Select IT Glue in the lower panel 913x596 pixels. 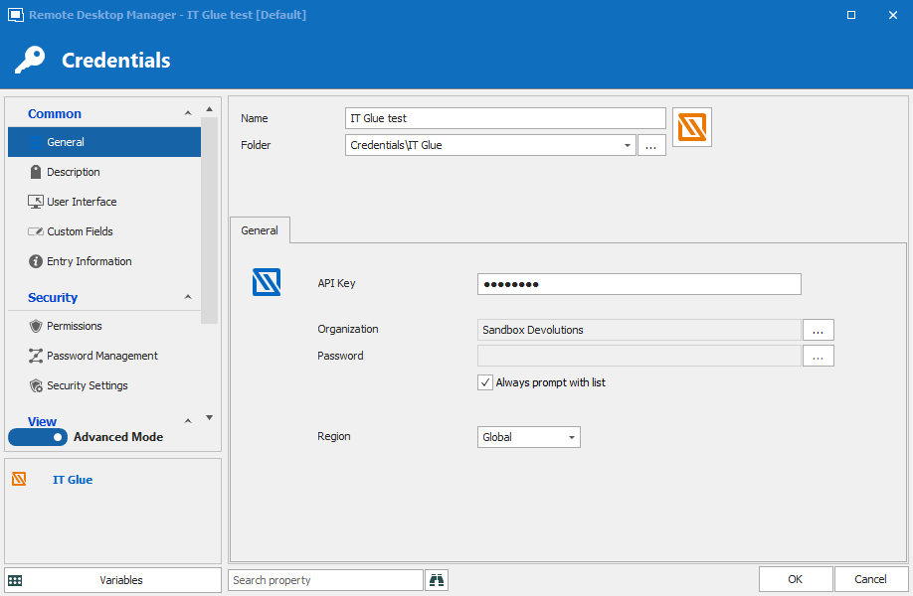pos(72,480)
